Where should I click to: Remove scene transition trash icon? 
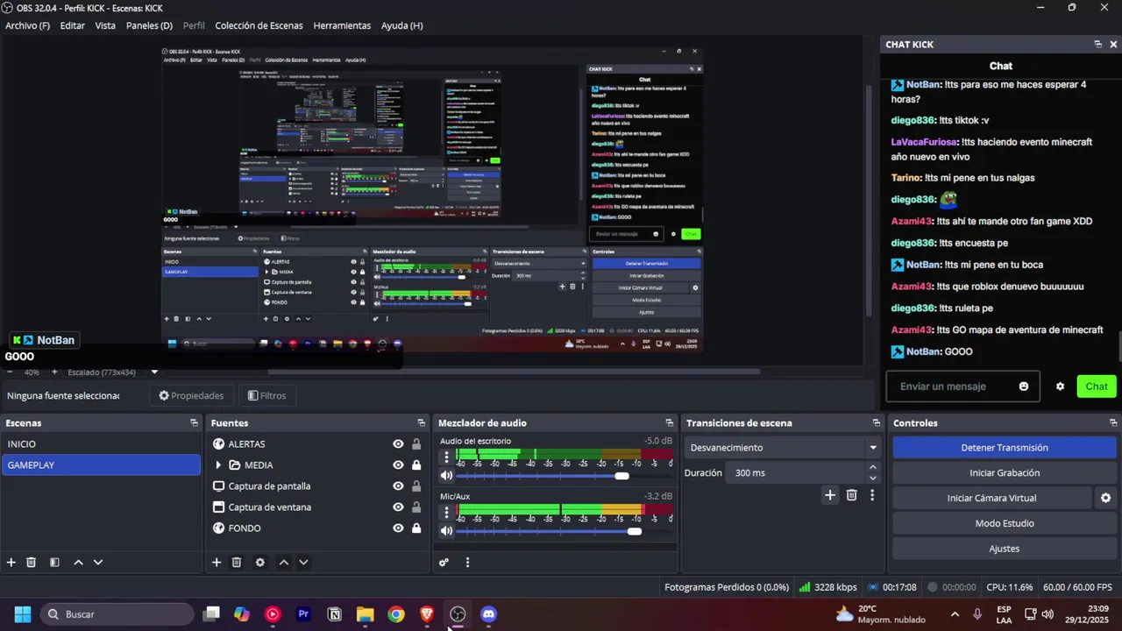pyautogui.click(x=851, y=495)
